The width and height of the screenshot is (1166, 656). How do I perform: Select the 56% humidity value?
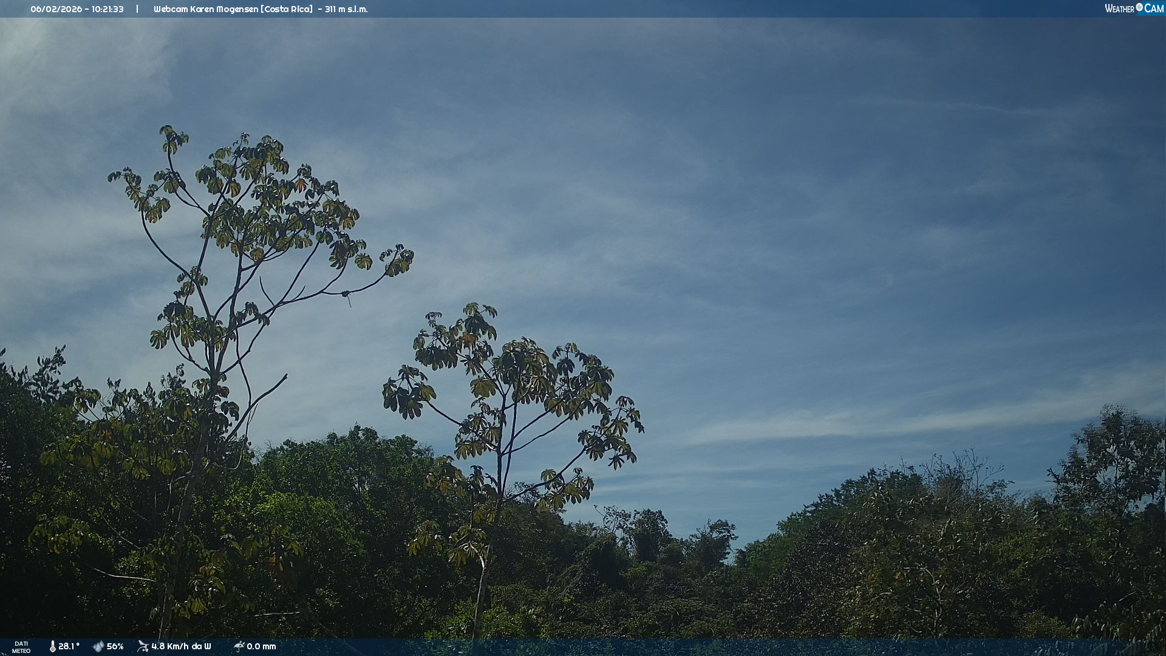pyautogui.click(x=115, y=646)
